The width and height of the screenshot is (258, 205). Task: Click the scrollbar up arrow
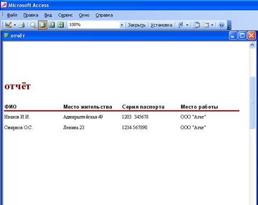(252, 45)
